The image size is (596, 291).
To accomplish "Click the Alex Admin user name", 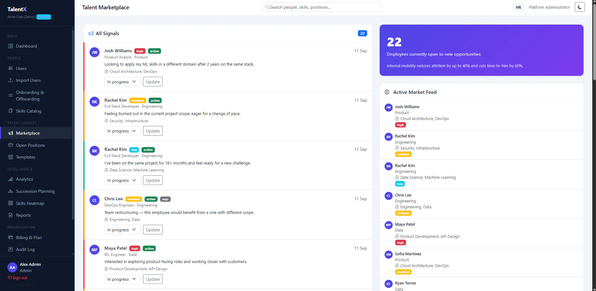I will [x=30, y=264].
